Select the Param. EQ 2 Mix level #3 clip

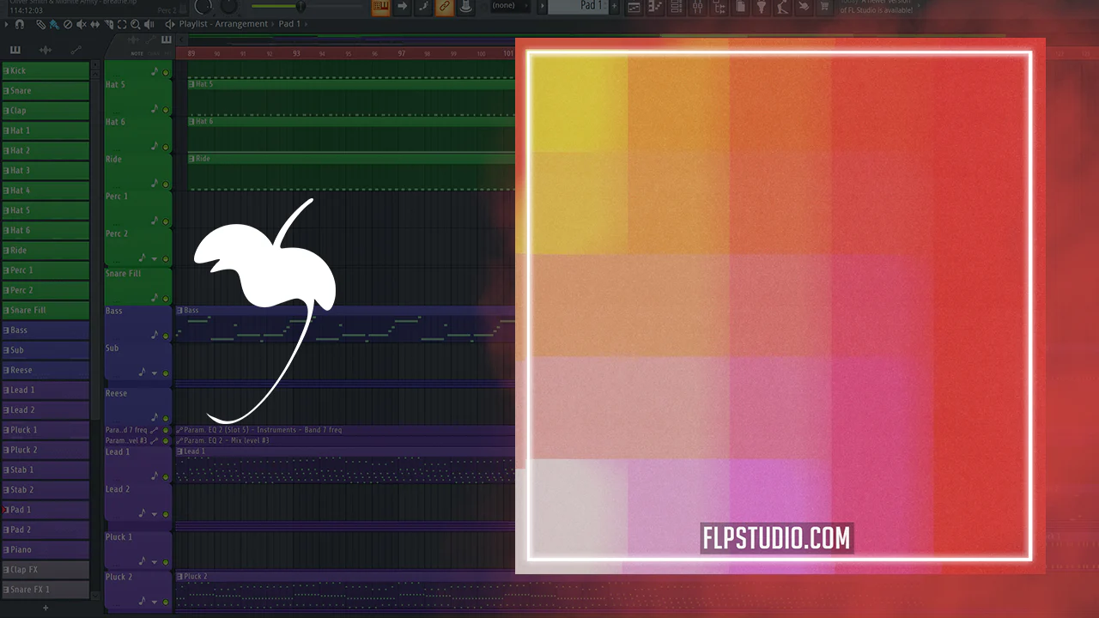(345, 440)
